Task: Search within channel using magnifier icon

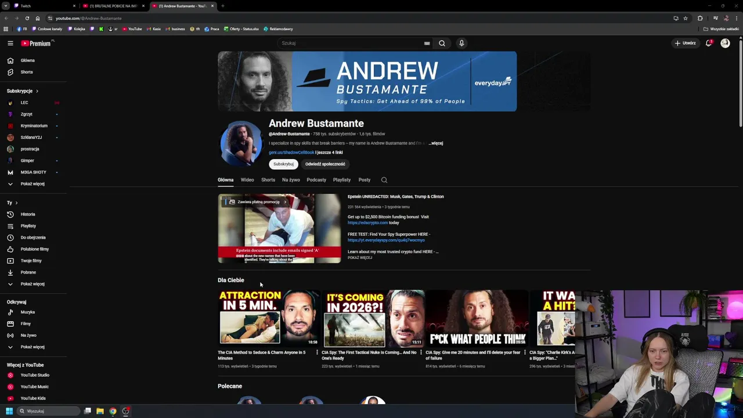Action: 384,180
